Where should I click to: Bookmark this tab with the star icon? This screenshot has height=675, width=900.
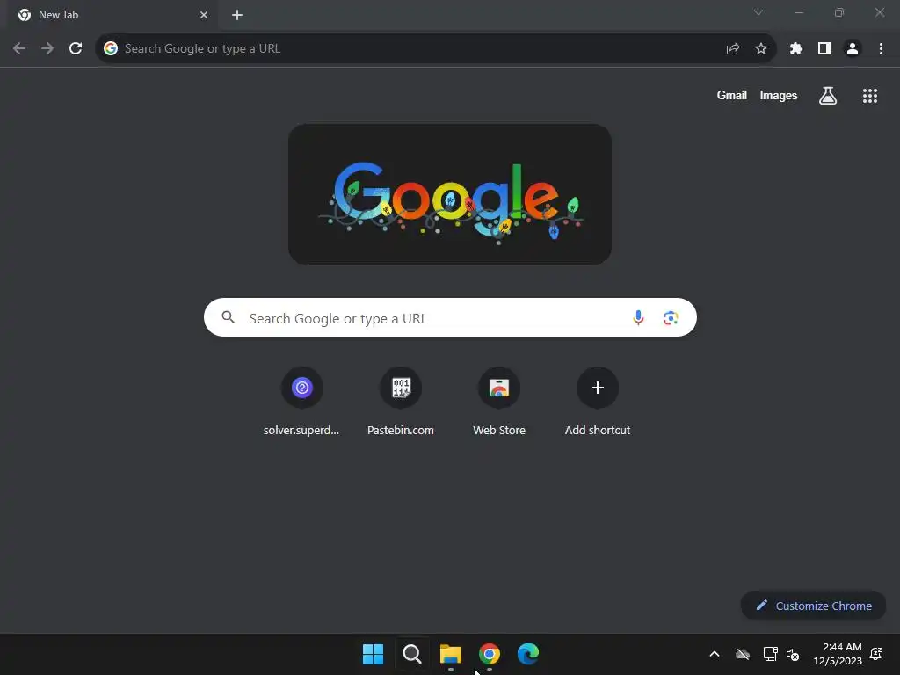761,49
